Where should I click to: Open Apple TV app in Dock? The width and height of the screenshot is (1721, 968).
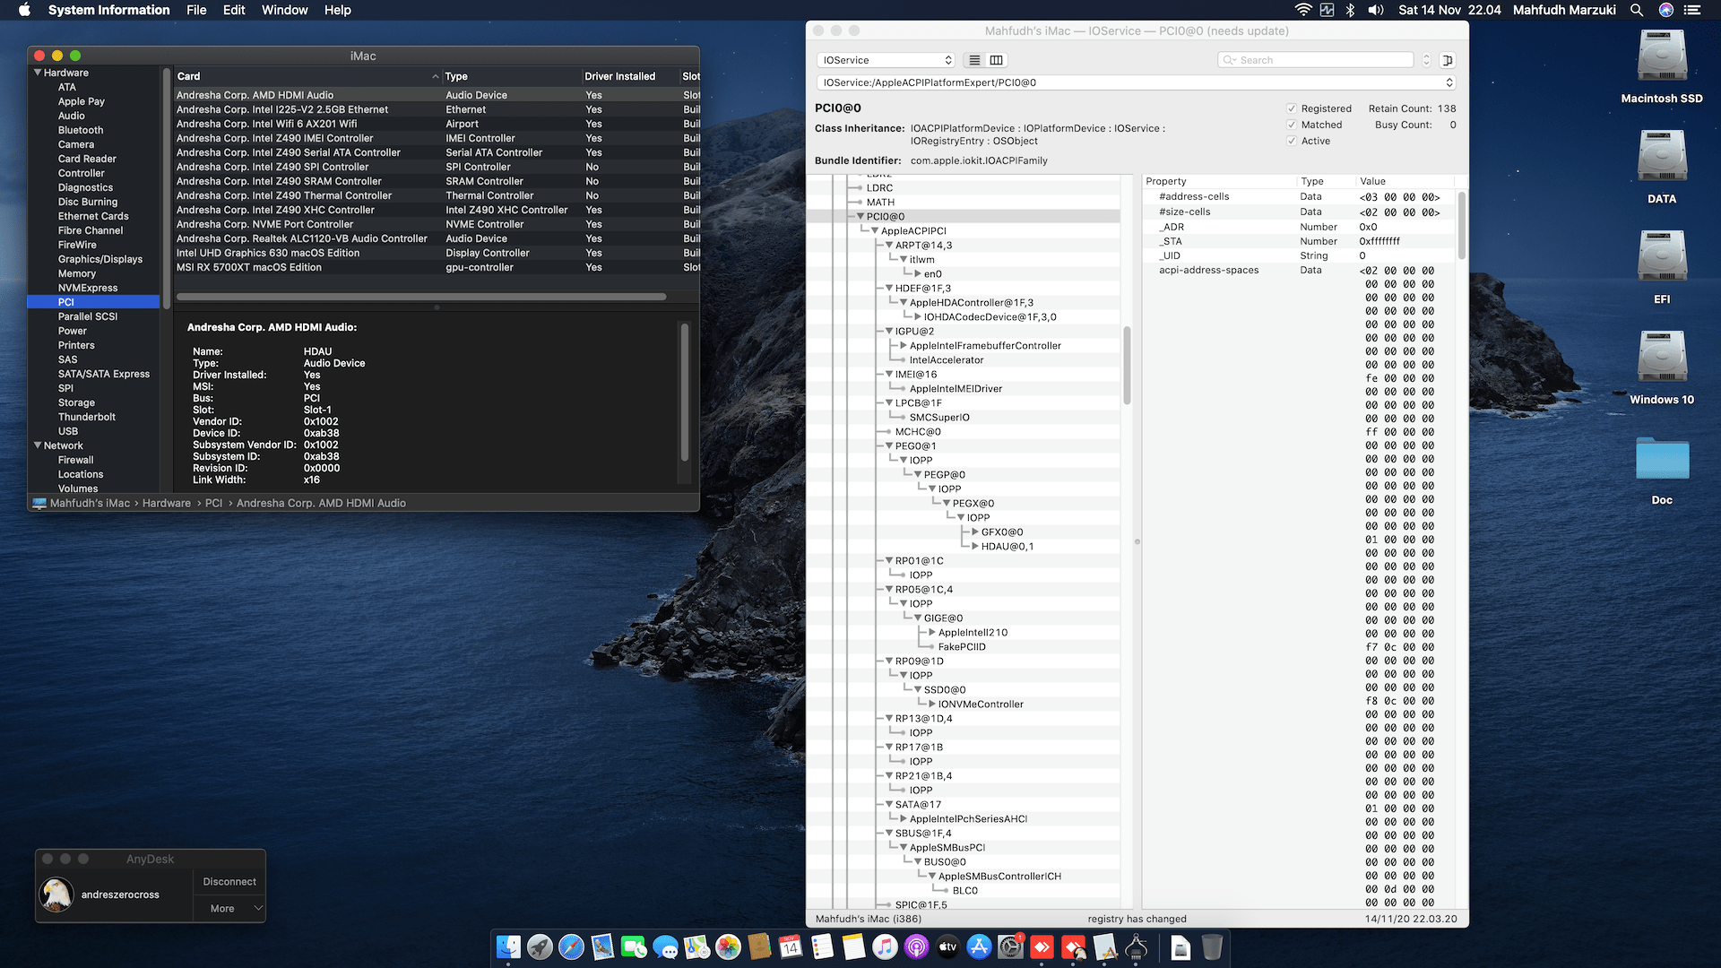[x=947, y=946]
